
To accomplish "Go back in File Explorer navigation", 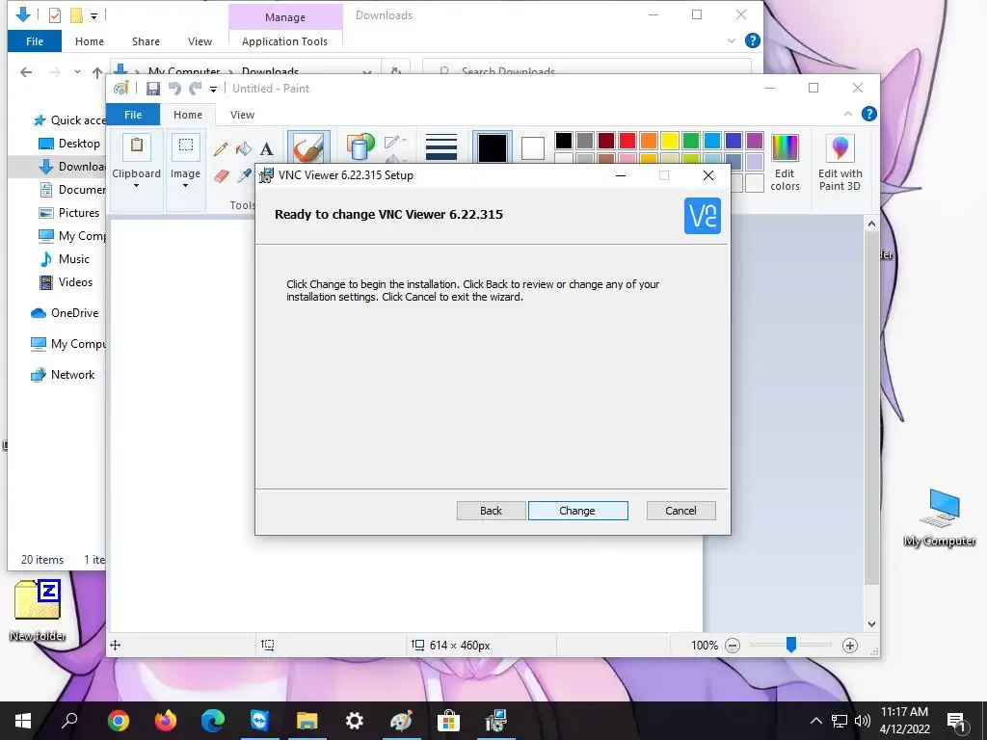I will click(26, 72).
